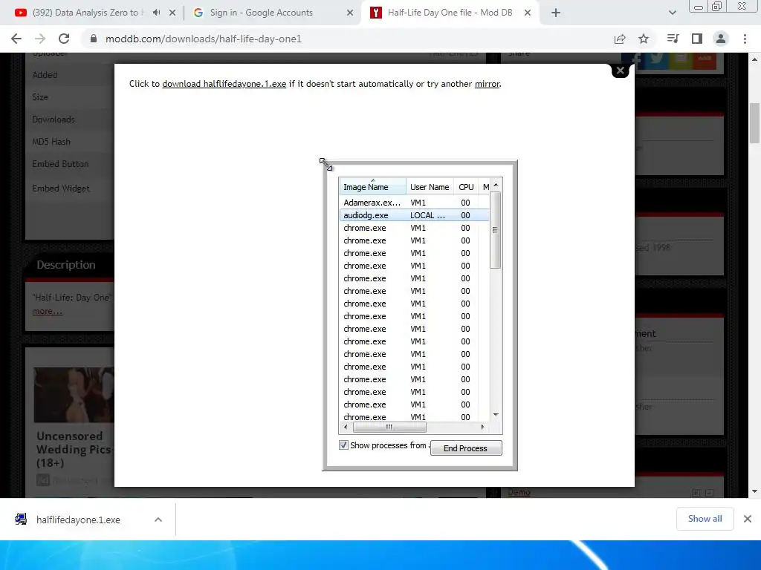
Task: Click the more... link in Description
Action: point(48,311)
